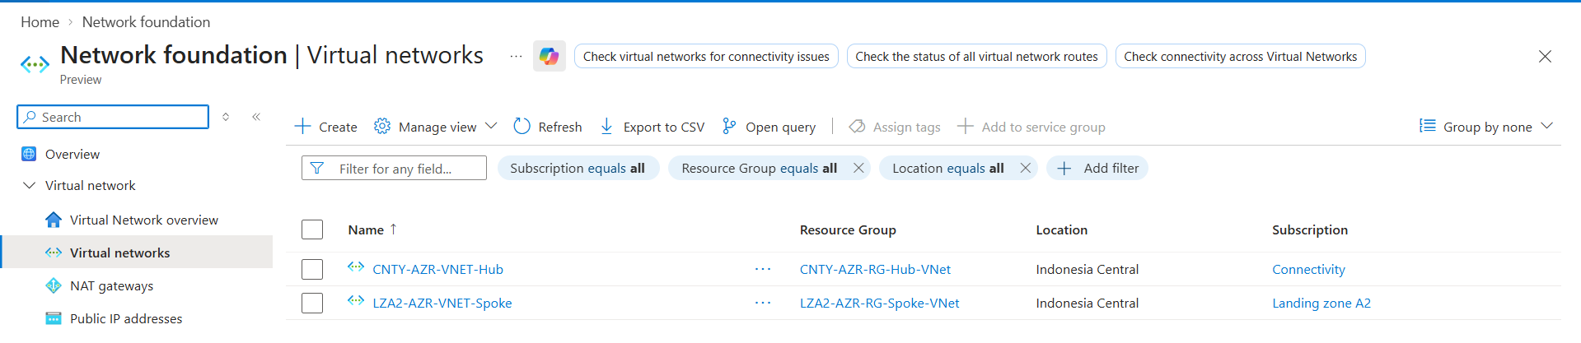Open Manage view gear menu

[434, 127]
